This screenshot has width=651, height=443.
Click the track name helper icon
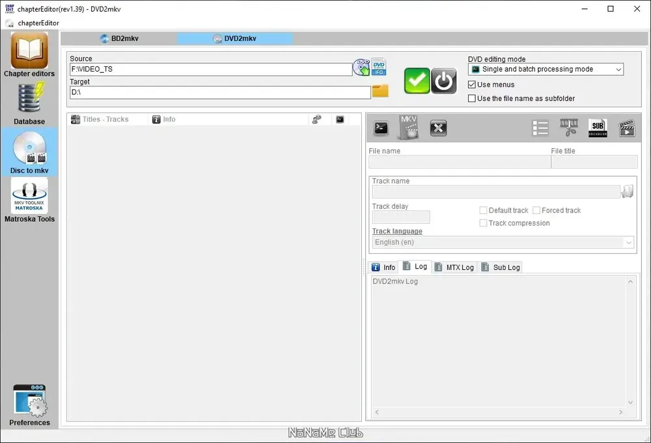(x=628, y=192)
